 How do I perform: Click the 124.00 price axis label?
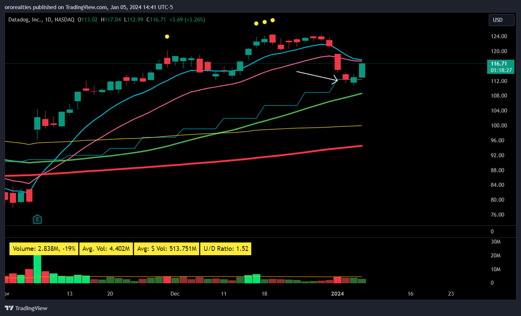tap(498, 36)
